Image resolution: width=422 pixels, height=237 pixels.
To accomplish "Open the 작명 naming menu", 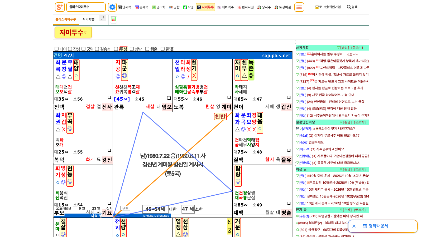I will click(x=189, y=7).
